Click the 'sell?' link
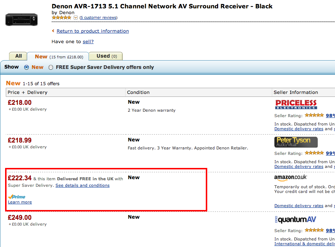335x247 pixels. [88, 42]
